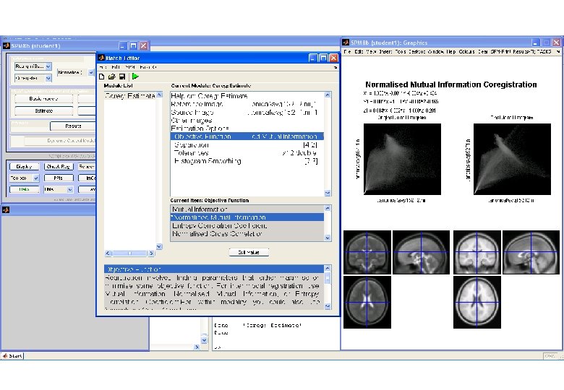Select the Estimation Options row
Viewport: 564px width, 390px height.
(247, 129)
